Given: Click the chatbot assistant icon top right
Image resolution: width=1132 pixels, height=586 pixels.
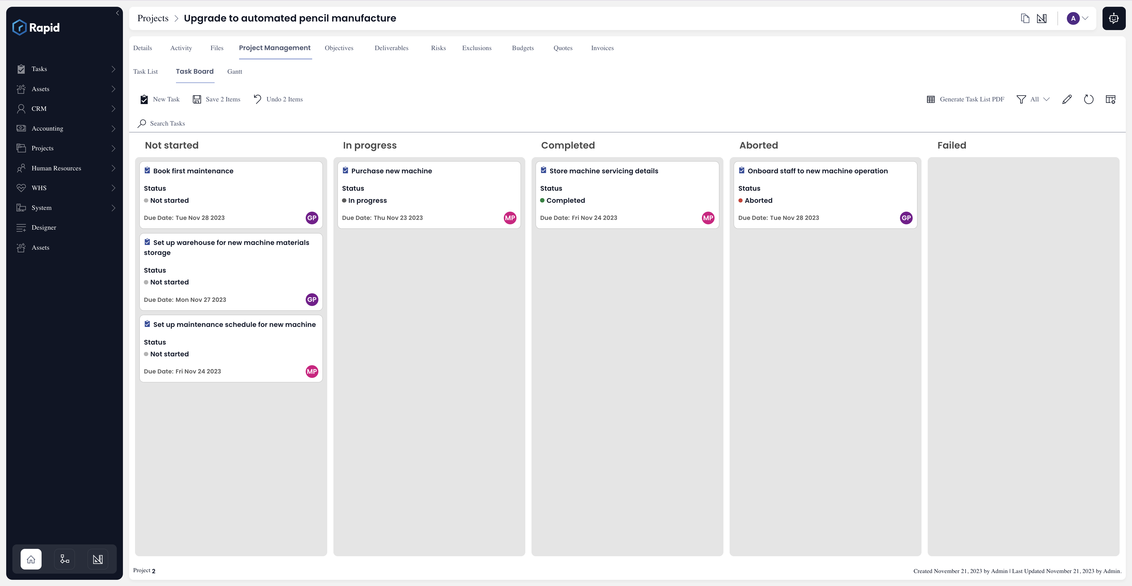Looking at the screenshot, I should 1113,19.
